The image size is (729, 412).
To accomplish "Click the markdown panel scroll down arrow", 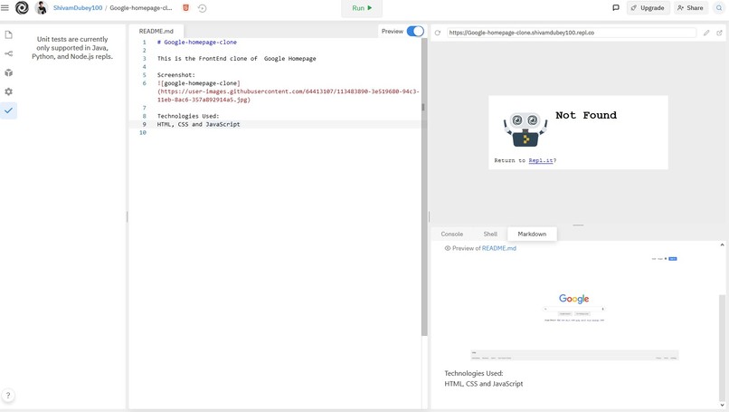I will [722, 405].
